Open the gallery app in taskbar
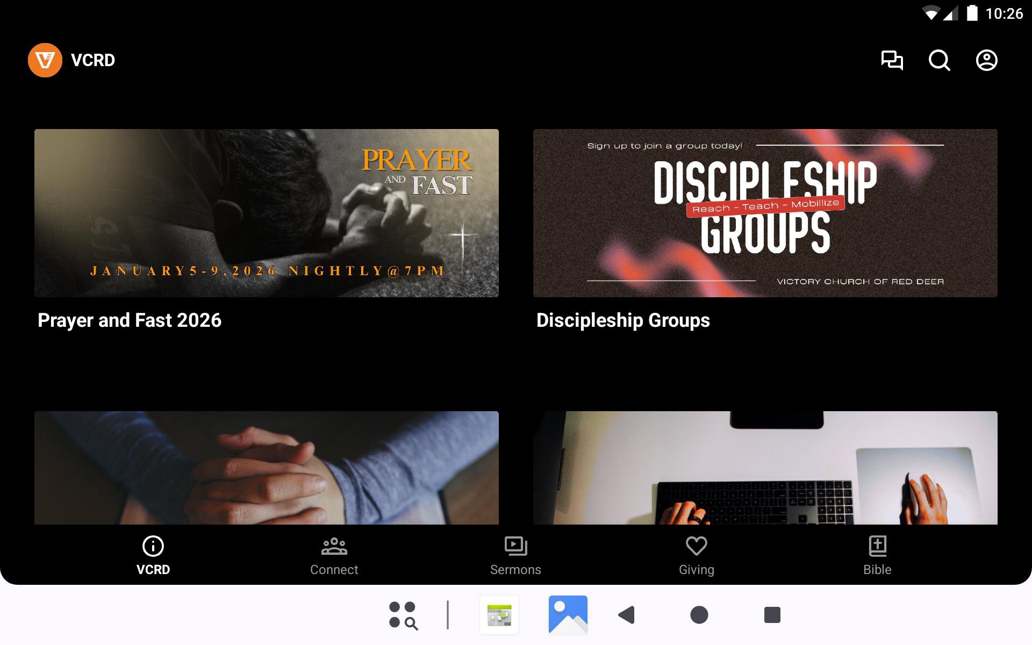1032x645 pixels. click(568, 614)
